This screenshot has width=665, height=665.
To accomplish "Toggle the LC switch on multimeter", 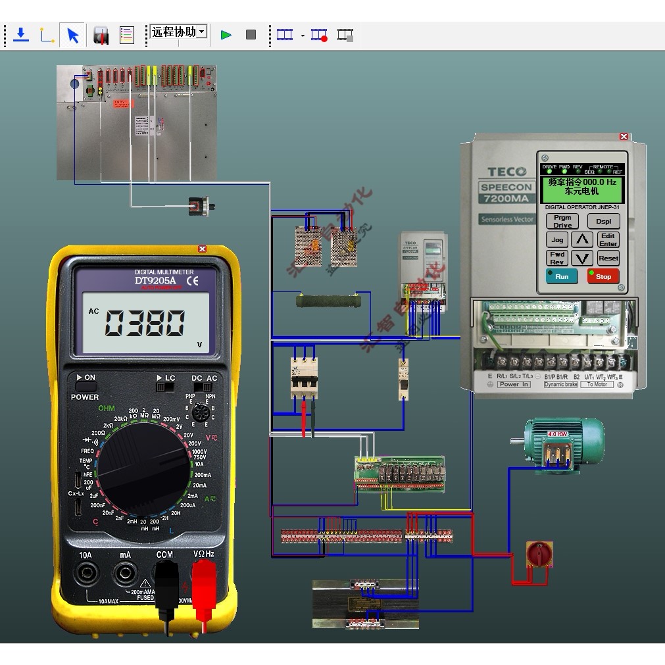I will 164,387.
